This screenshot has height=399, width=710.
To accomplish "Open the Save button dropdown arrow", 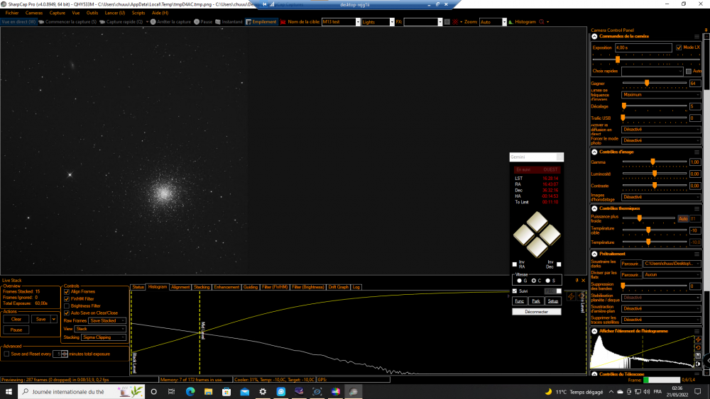I will tap(54, 319).
